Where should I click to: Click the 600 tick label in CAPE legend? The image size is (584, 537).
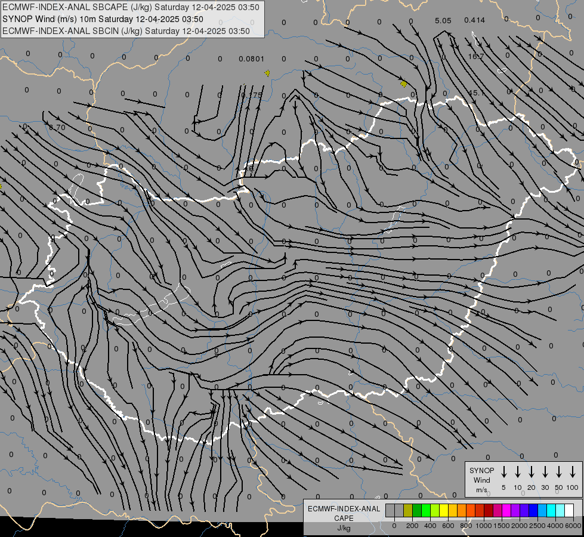pos(448,526)
